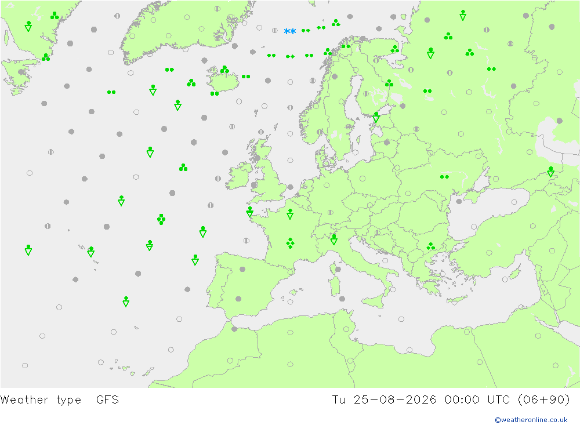Select the two-dot rain symbol over Ukraine
The width and height of the screenshot is (580, 425).
444,177
